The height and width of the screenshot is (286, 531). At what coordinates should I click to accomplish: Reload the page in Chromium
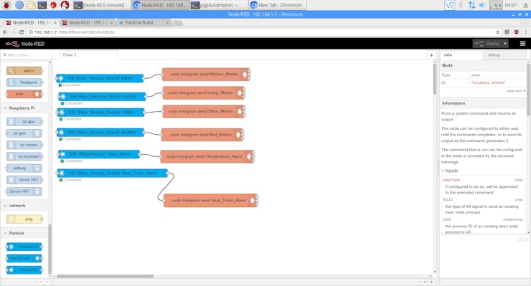pyautogui.click(x=22, y=32)
